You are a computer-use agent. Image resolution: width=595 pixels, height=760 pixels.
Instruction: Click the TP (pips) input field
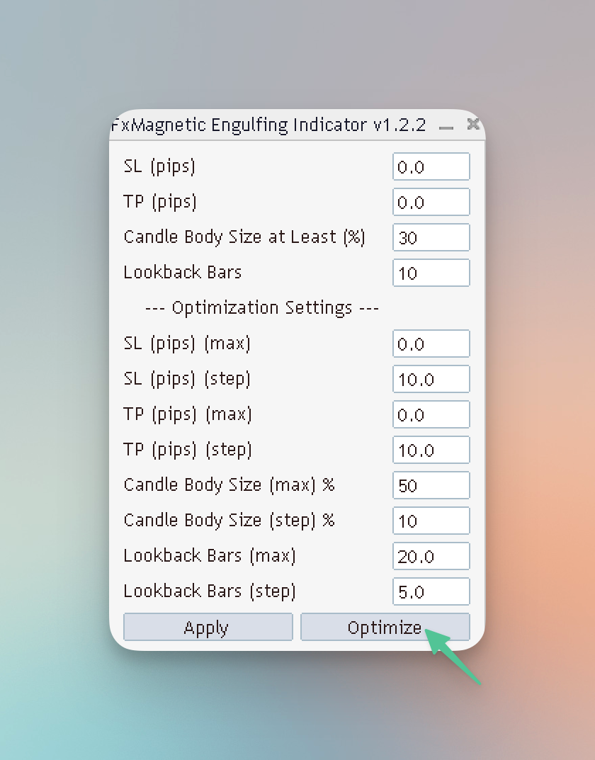[x=431, y=203]
